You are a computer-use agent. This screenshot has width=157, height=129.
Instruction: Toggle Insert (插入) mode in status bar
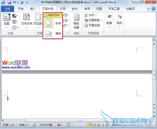[x=60, y=125]
